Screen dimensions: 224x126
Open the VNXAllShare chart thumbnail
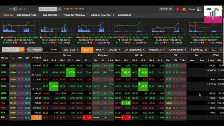pos(93,26)
